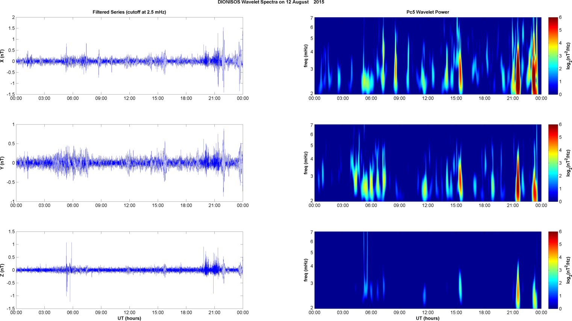Click the -1 tick on Z (nT) axis
The width and height of the screenshot is (572, 321).
(x=12, y=296)
